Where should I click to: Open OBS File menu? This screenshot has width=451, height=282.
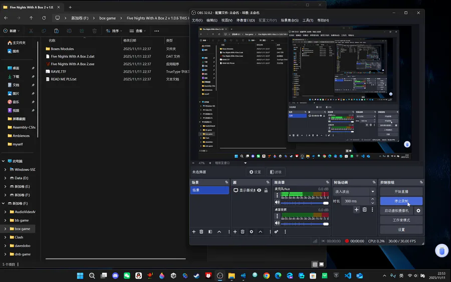[197, 20]
